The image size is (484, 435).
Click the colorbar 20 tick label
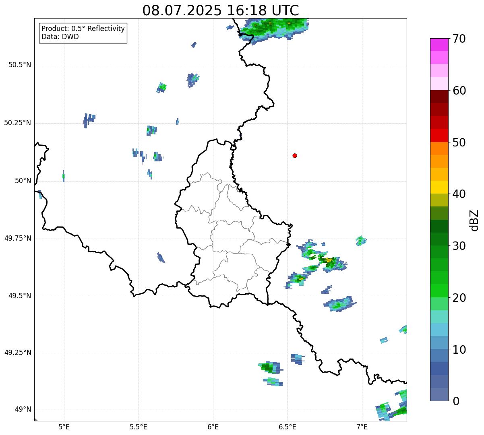coord(459,298)
